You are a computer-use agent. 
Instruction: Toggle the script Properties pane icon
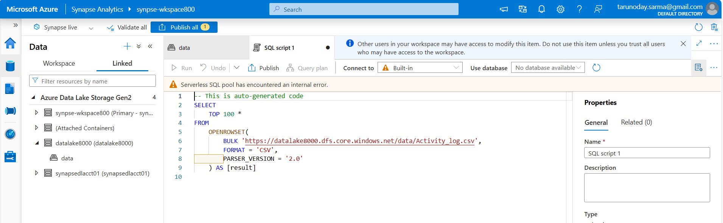pos(698,68)
